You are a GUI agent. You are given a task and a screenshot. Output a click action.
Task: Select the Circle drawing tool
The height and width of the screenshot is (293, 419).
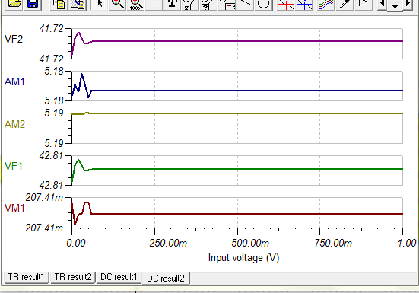click(263, 4)
